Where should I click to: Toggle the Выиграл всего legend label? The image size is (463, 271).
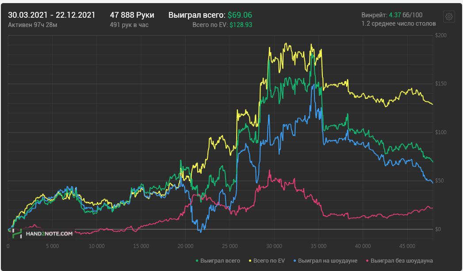pyautogui.click(x=220, y=261)
